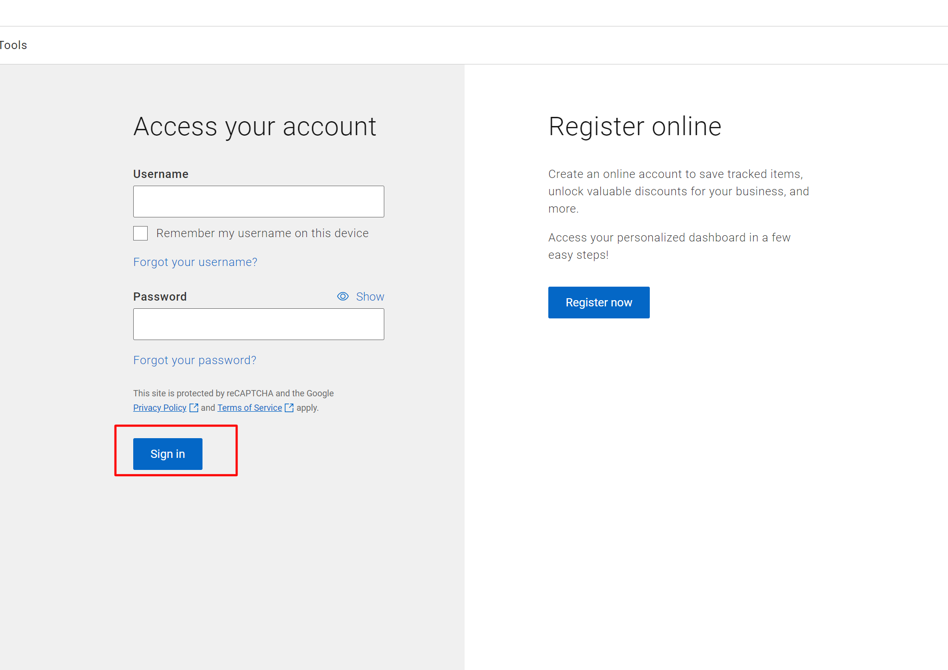Click the Show password text
This screenshot has height=670, width=948.
(370, 297)
